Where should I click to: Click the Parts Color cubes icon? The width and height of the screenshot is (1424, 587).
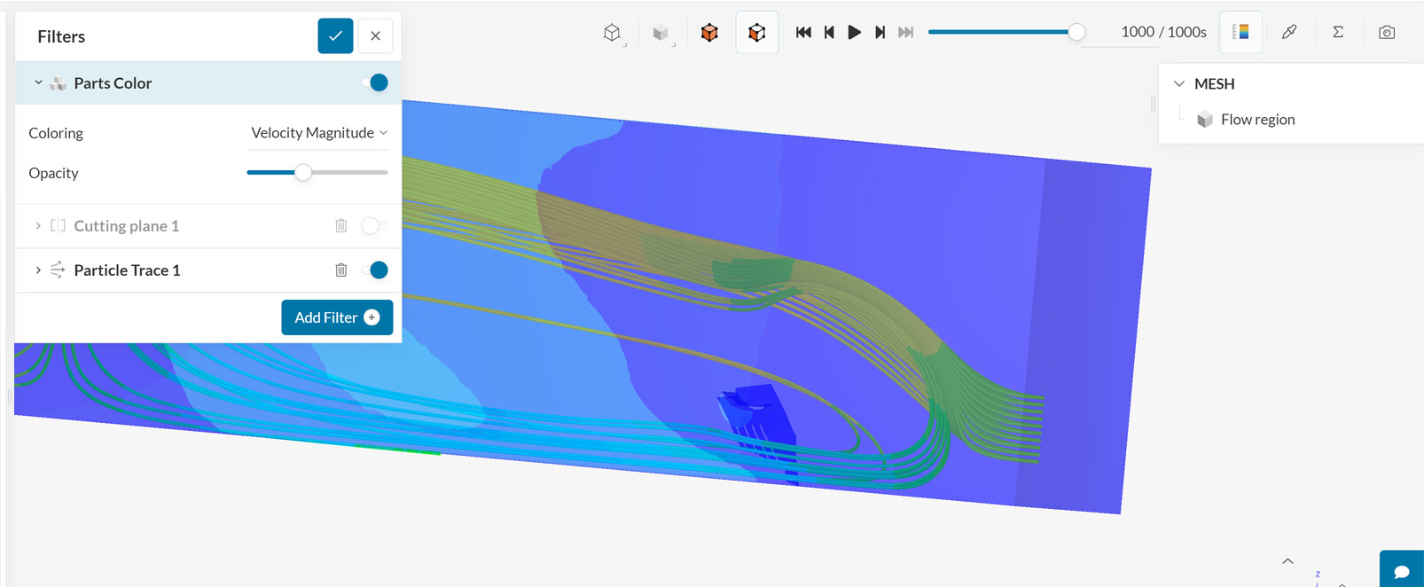point(59,82)
